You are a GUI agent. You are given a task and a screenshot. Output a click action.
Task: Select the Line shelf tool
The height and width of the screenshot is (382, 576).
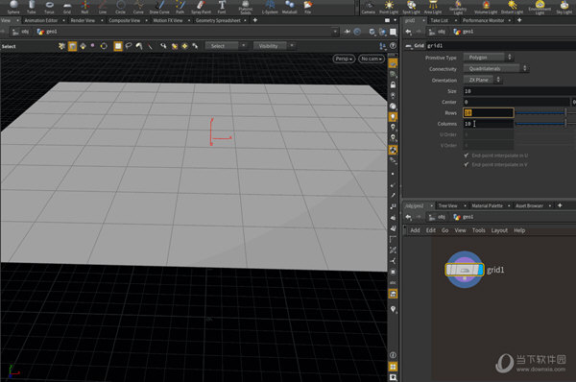(103, 7)
